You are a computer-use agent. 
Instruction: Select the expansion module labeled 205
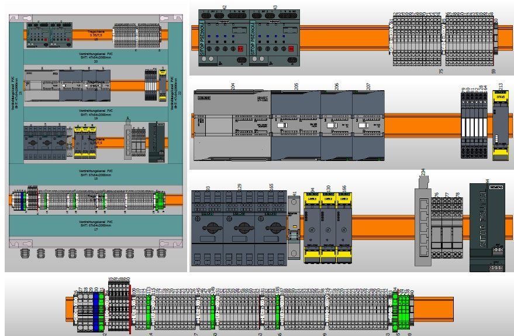point(295,125)
